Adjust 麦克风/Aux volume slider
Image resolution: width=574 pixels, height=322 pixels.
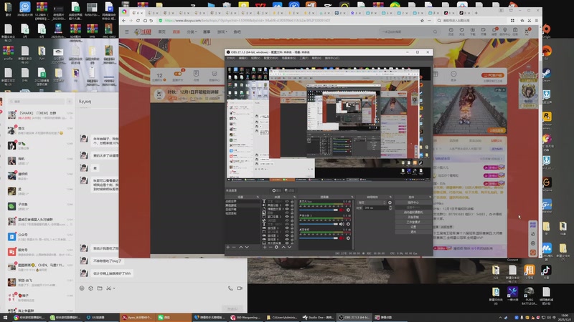(x=319, y=210)
